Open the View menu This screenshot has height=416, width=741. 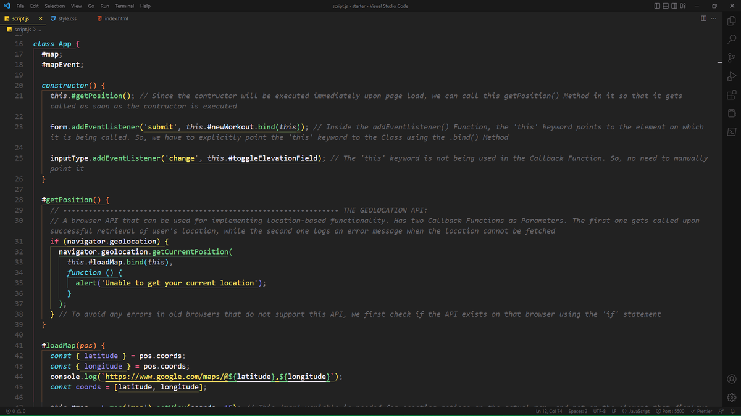(x=77, y=6)
